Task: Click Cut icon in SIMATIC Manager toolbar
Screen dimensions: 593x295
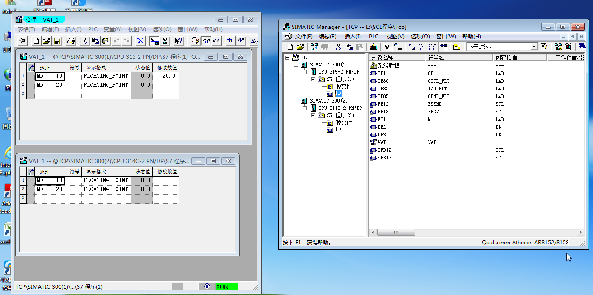Action: [x=338, y=47]
